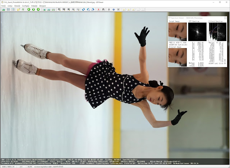Image resolution: width=230 pixels, height=168 pixels.
Task: Open the File menu
Action: (x=3, y=6)
